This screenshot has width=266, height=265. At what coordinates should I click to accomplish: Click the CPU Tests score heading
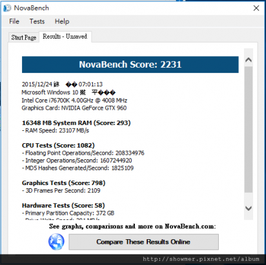tap(58, 146)
